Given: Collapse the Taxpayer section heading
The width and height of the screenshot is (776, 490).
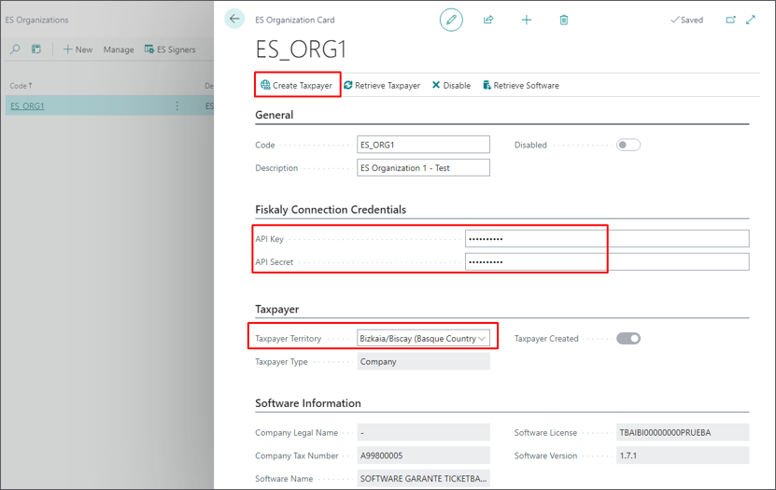Looking at the screenshot, I should [x=276, y=309].
